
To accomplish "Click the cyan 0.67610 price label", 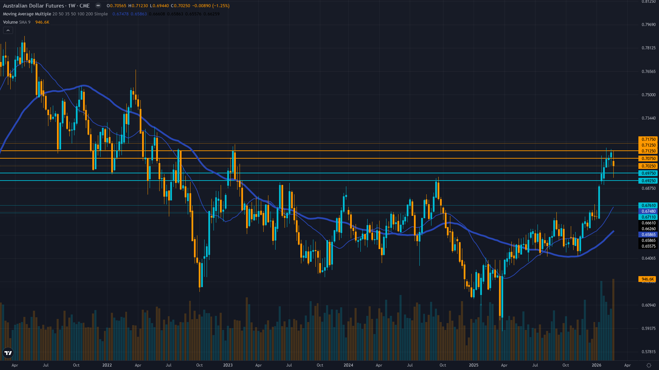I will point(648,206).
